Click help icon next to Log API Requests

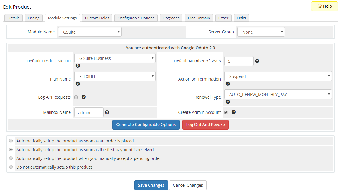pyautogui.click(x=84, y=97)
